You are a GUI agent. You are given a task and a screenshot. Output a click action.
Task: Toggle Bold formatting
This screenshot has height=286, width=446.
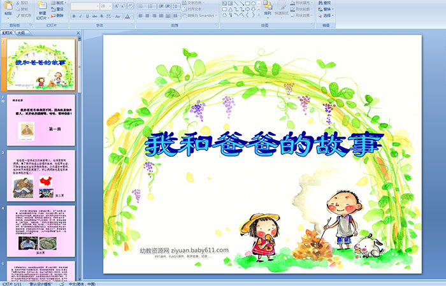(74, 16)
